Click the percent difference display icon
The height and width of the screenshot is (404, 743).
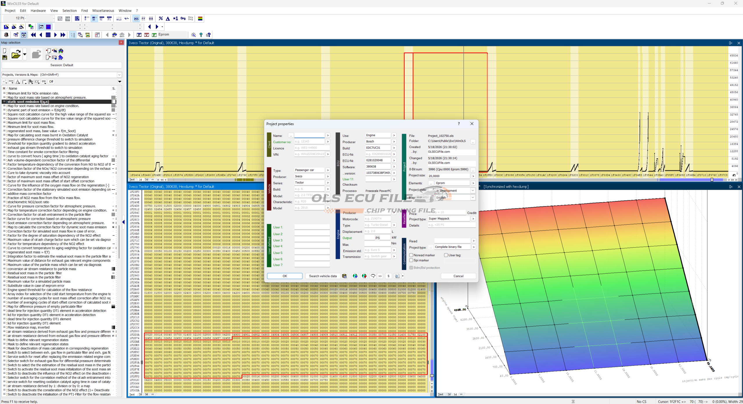pyautogui.click(x=161, y=19)
